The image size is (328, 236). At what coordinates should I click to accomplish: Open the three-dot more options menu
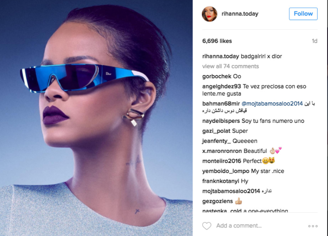pyautogui.click(x=313, y=226)
